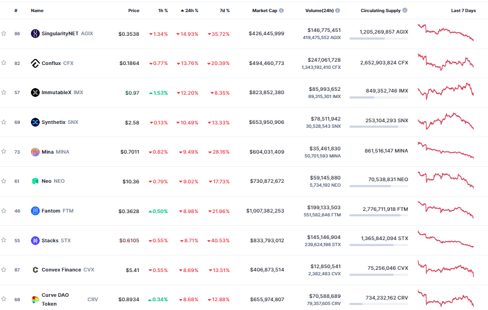This screenshot has width=488, height=310.
Task: Click the AGIX circulating supply bar
Action: (379, 39)
